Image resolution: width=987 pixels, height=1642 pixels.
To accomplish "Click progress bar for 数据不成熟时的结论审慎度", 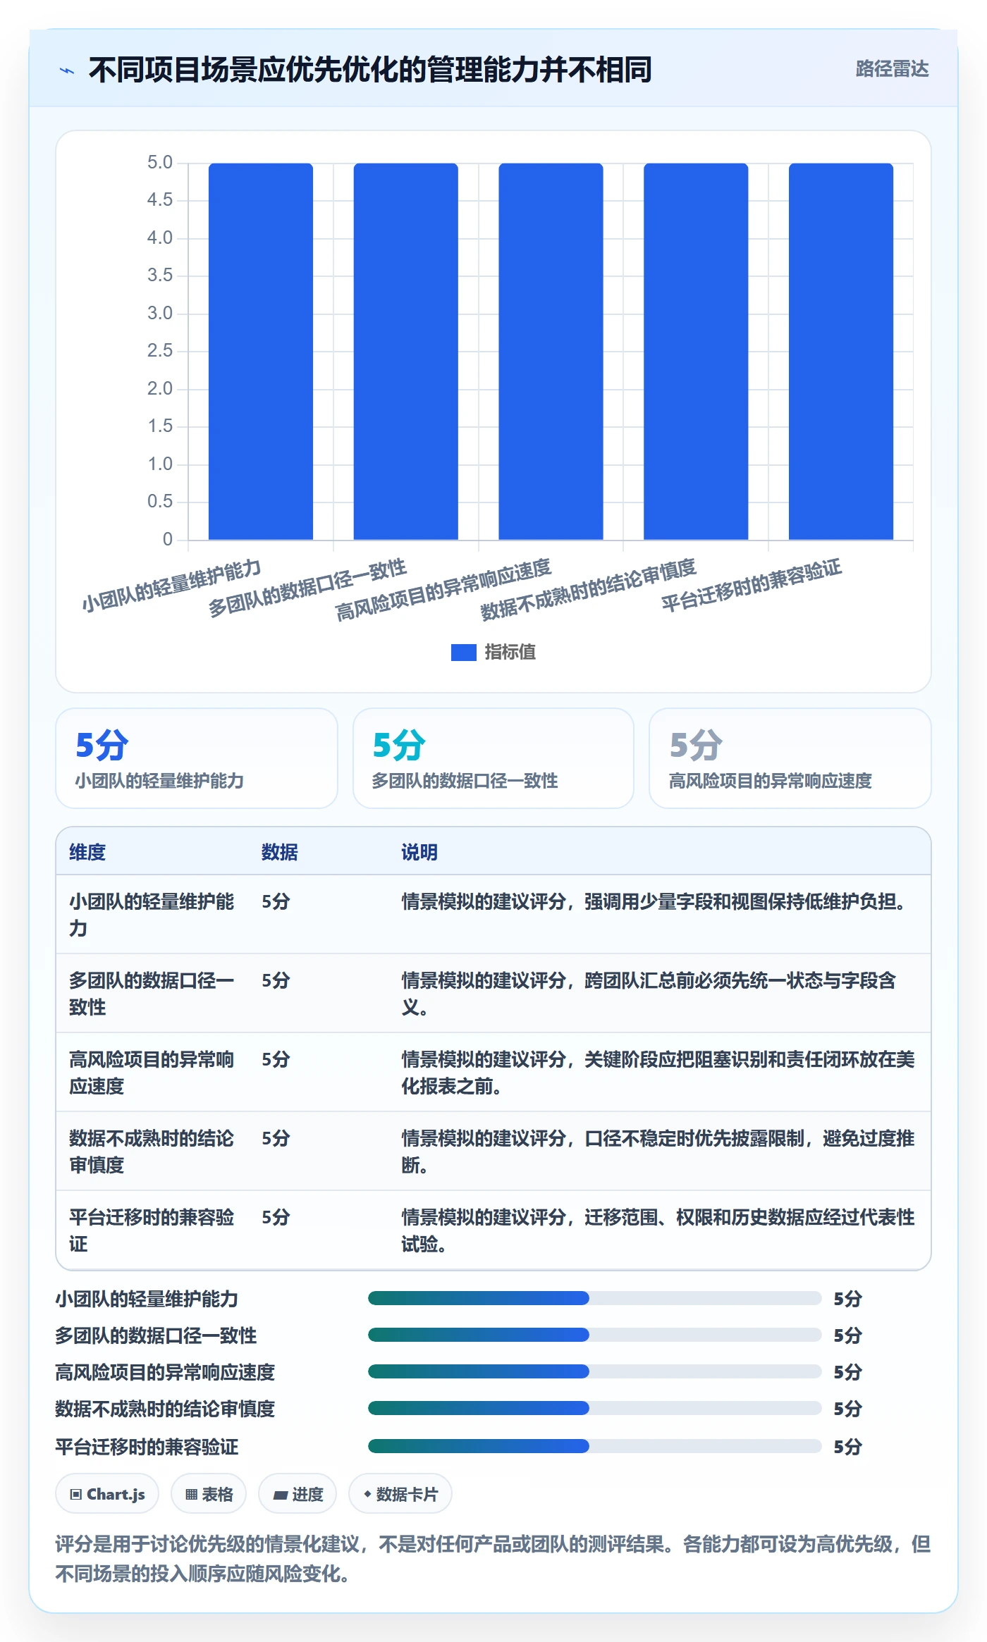I will click(x=594, y=1408).
